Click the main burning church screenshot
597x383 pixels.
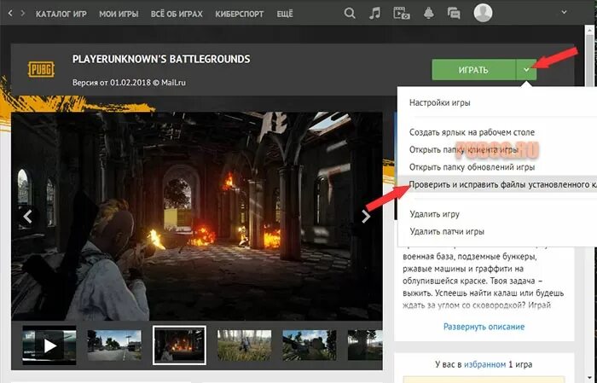click(197, 217)
